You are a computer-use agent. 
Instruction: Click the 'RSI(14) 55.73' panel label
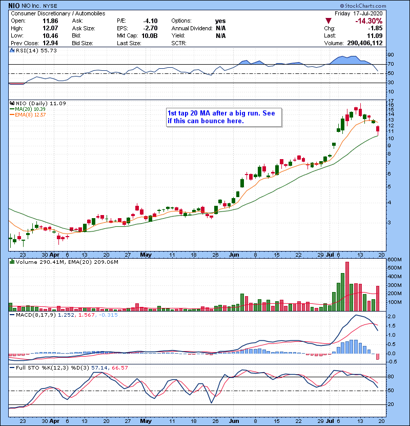36,50
